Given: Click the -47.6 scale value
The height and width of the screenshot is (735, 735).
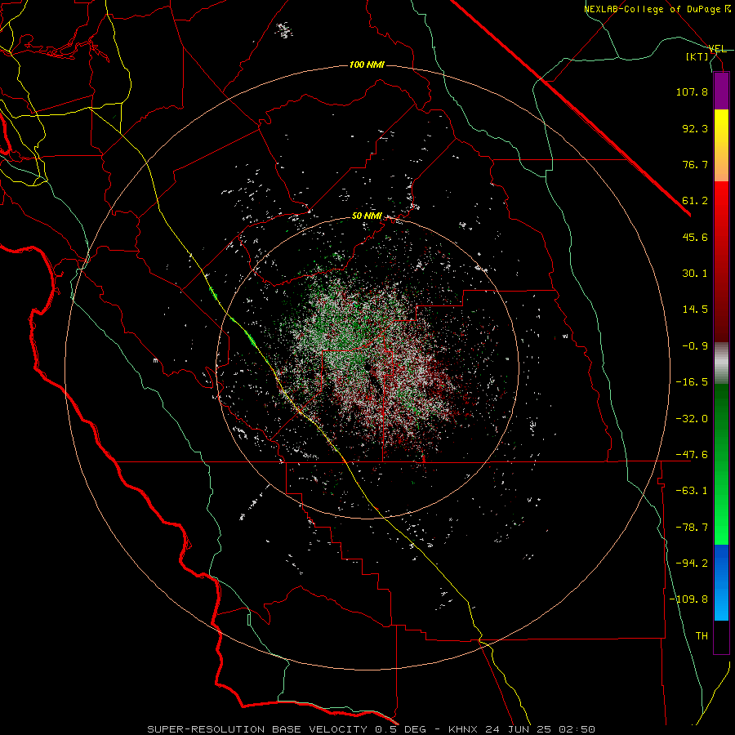Looking at the screenshot, I should pos(692,455).
